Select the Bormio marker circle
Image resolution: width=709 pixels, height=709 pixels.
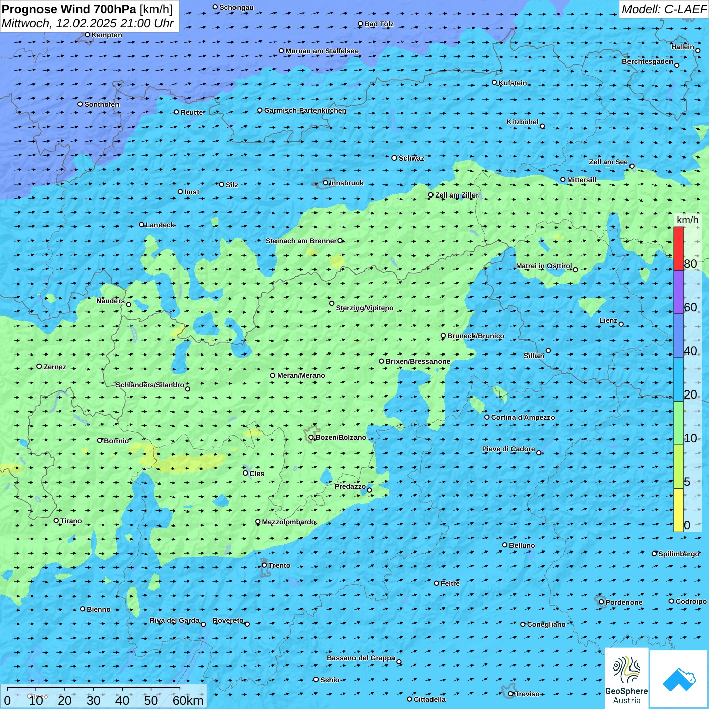(x=100, y=440)
